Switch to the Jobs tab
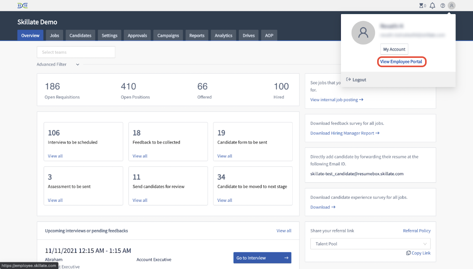The width and height of the screenshot is (473, 269). tap(54, 35)
